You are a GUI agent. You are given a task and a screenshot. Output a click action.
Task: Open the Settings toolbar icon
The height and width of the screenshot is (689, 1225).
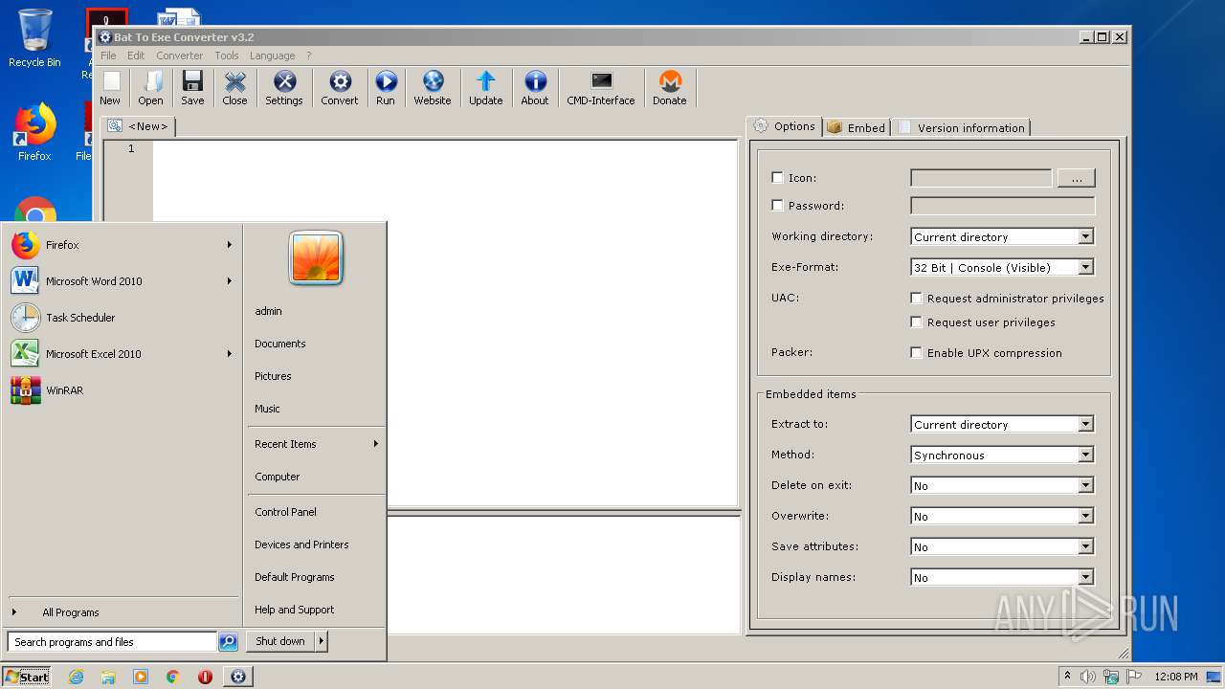click(x=284, y=81)
